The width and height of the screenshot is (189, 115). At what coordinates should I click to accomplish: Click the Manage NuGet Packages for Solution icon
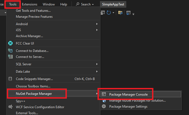104,101
